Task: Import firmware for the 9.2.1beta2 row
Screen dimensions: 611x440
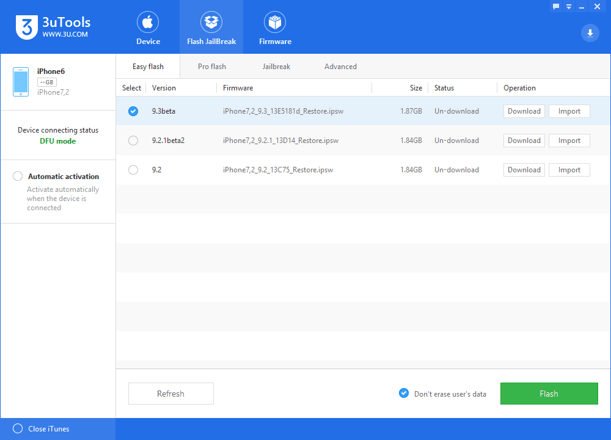Action: click(x=569, y=141)
